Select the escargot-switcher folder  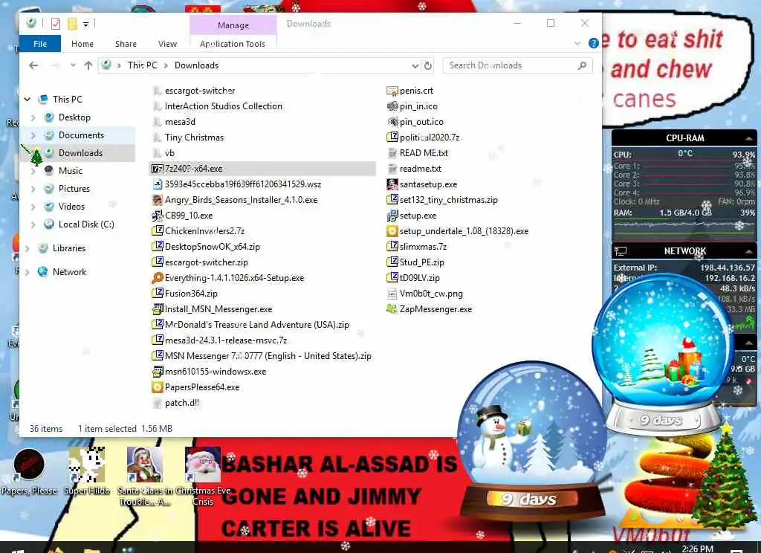199,91
